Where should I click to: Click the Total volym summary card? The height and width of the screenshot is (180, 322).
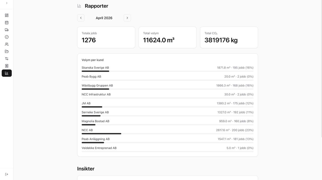pos(168,37)
